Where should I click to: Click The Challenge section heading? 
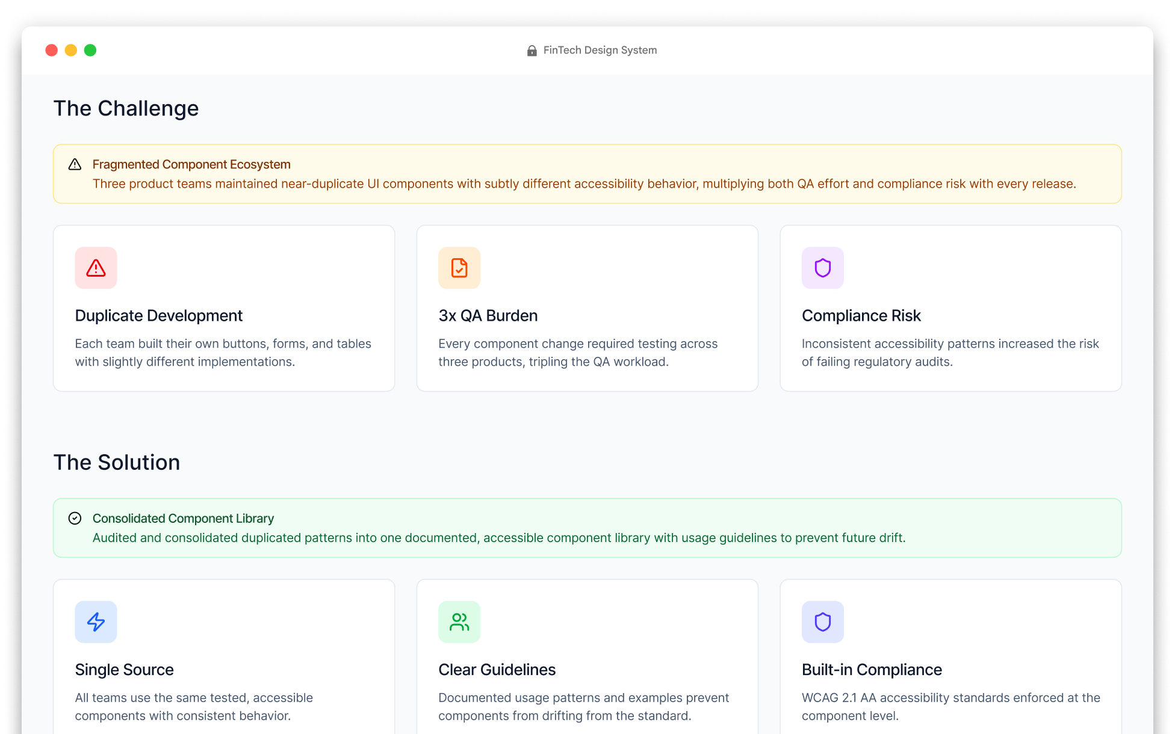coord(126,108)
